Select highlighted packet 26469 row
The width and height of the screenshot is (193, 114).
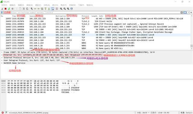[95, 35]
